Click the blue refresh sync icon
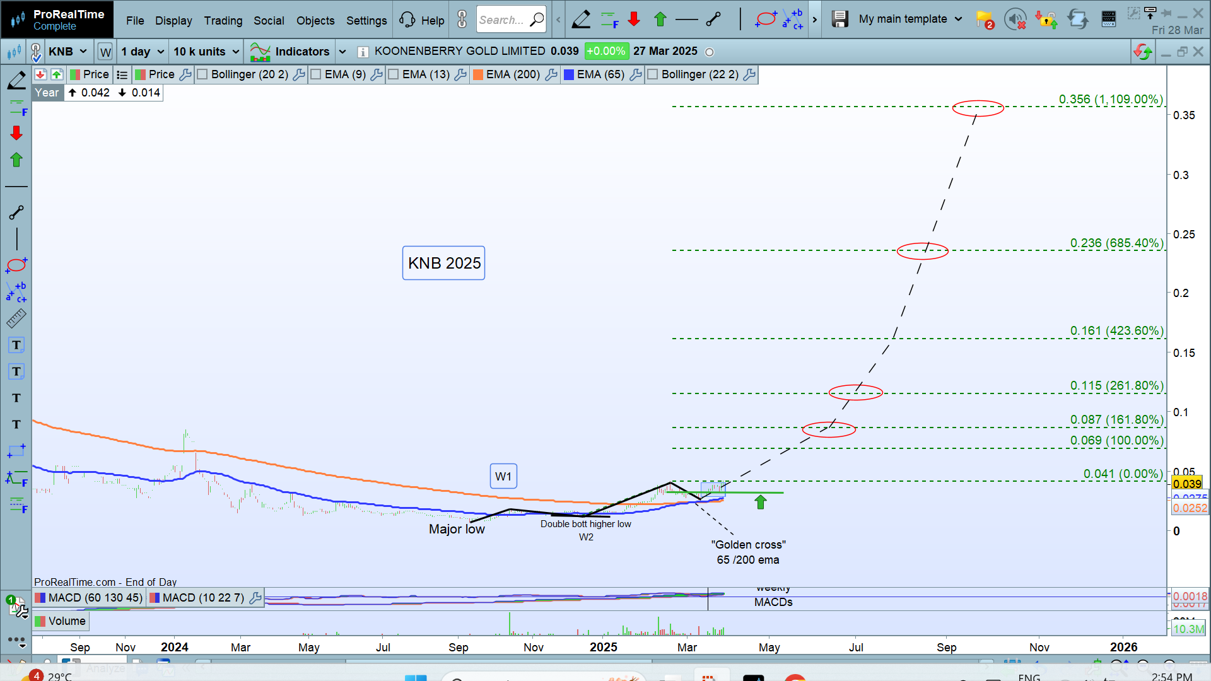1211x681 pixels. tap(1077, 20)
